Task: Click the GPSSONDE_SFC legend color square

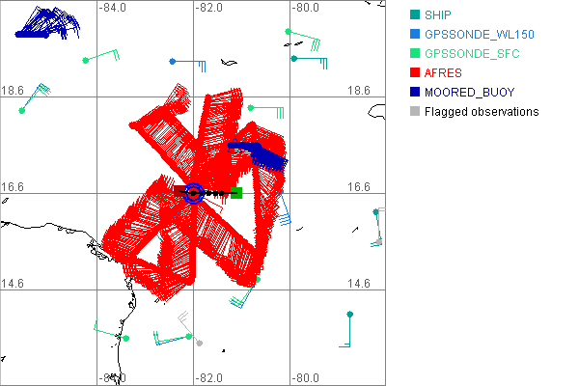Action: pos(414,53)
